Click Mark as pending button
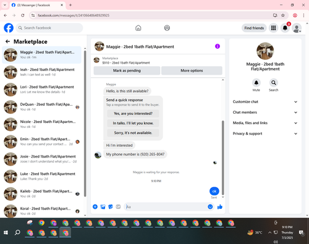Viewport: 309px width, 244px height. click(127, 70)
